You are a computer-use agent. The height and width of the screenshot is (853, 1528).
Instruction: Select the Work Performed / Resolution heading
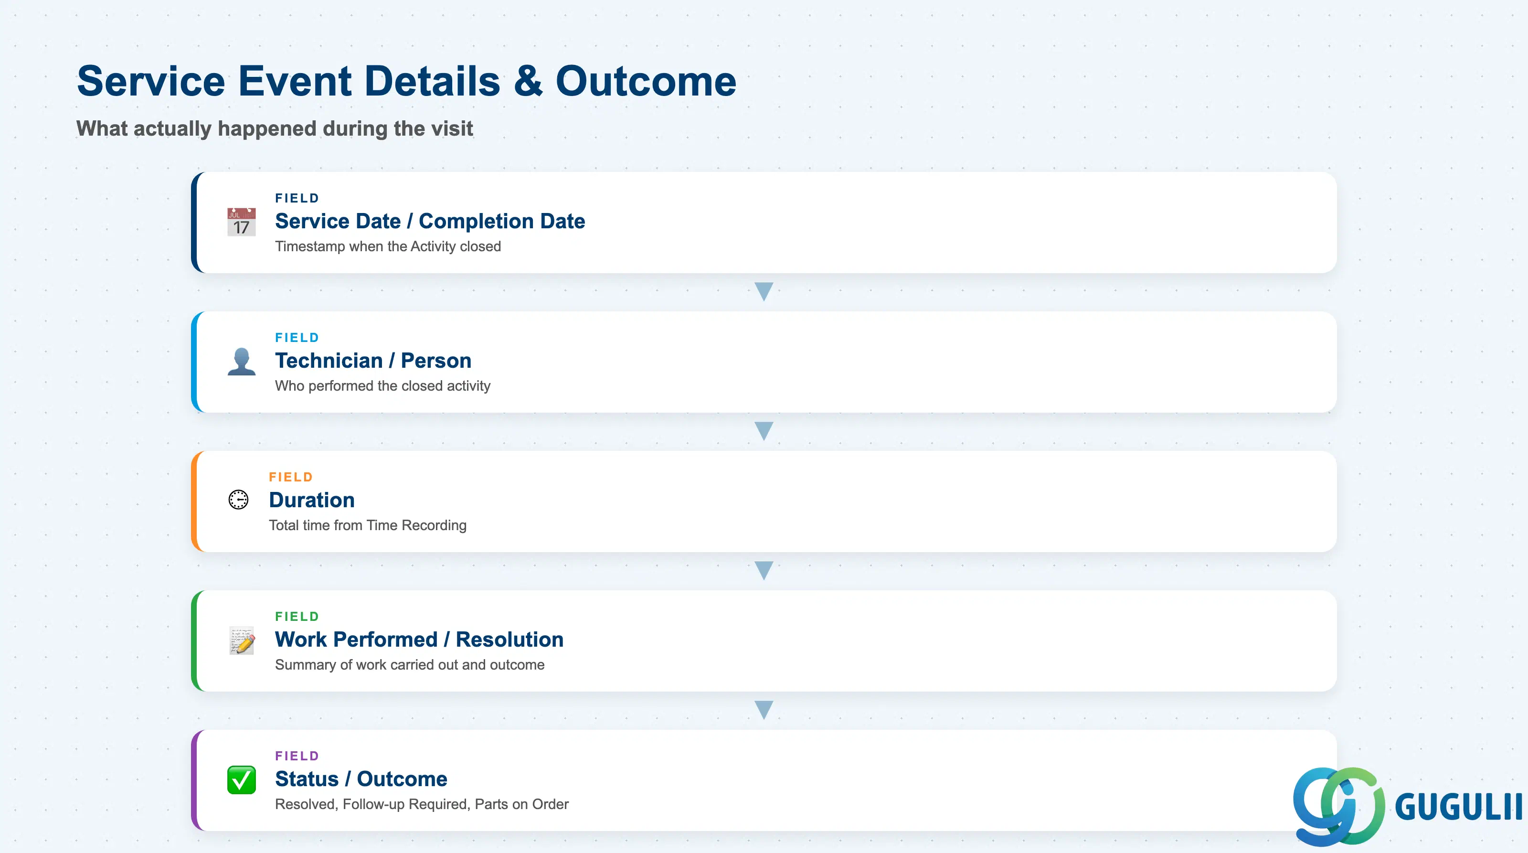(x=419, y=640)
